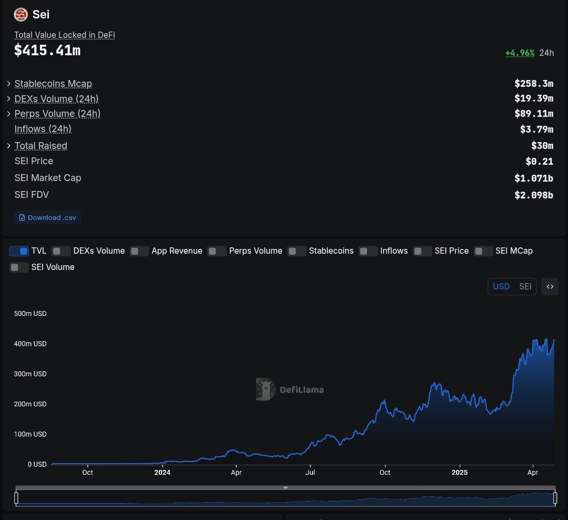
Task: Click the 500m USD y-axis label
Action: pos(30,314)
